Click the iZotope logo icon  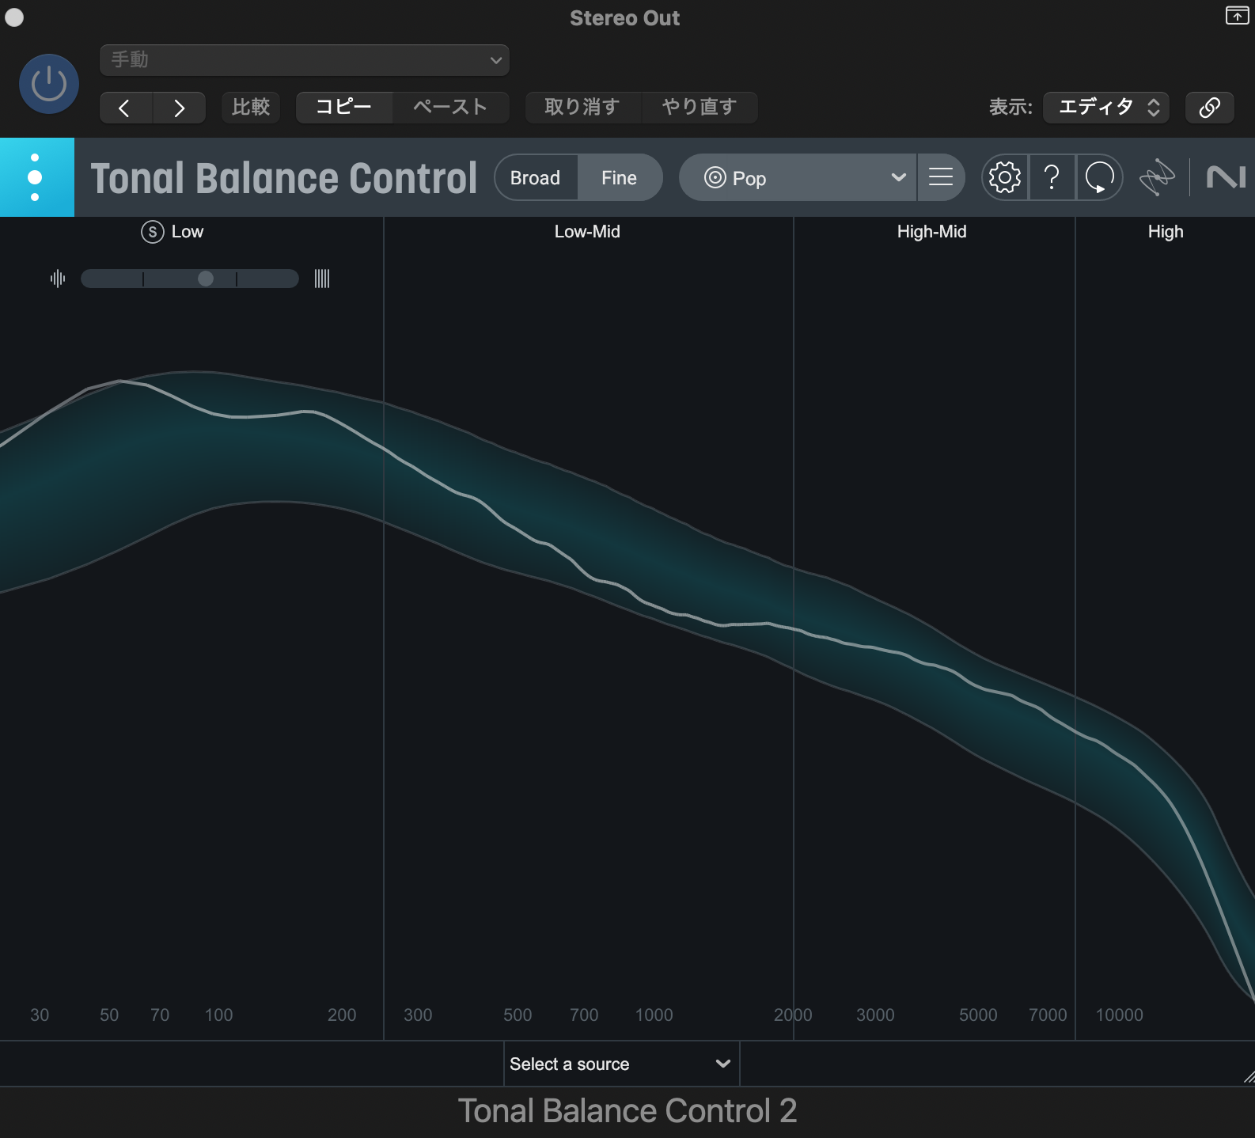click(x=1156, y=177)
